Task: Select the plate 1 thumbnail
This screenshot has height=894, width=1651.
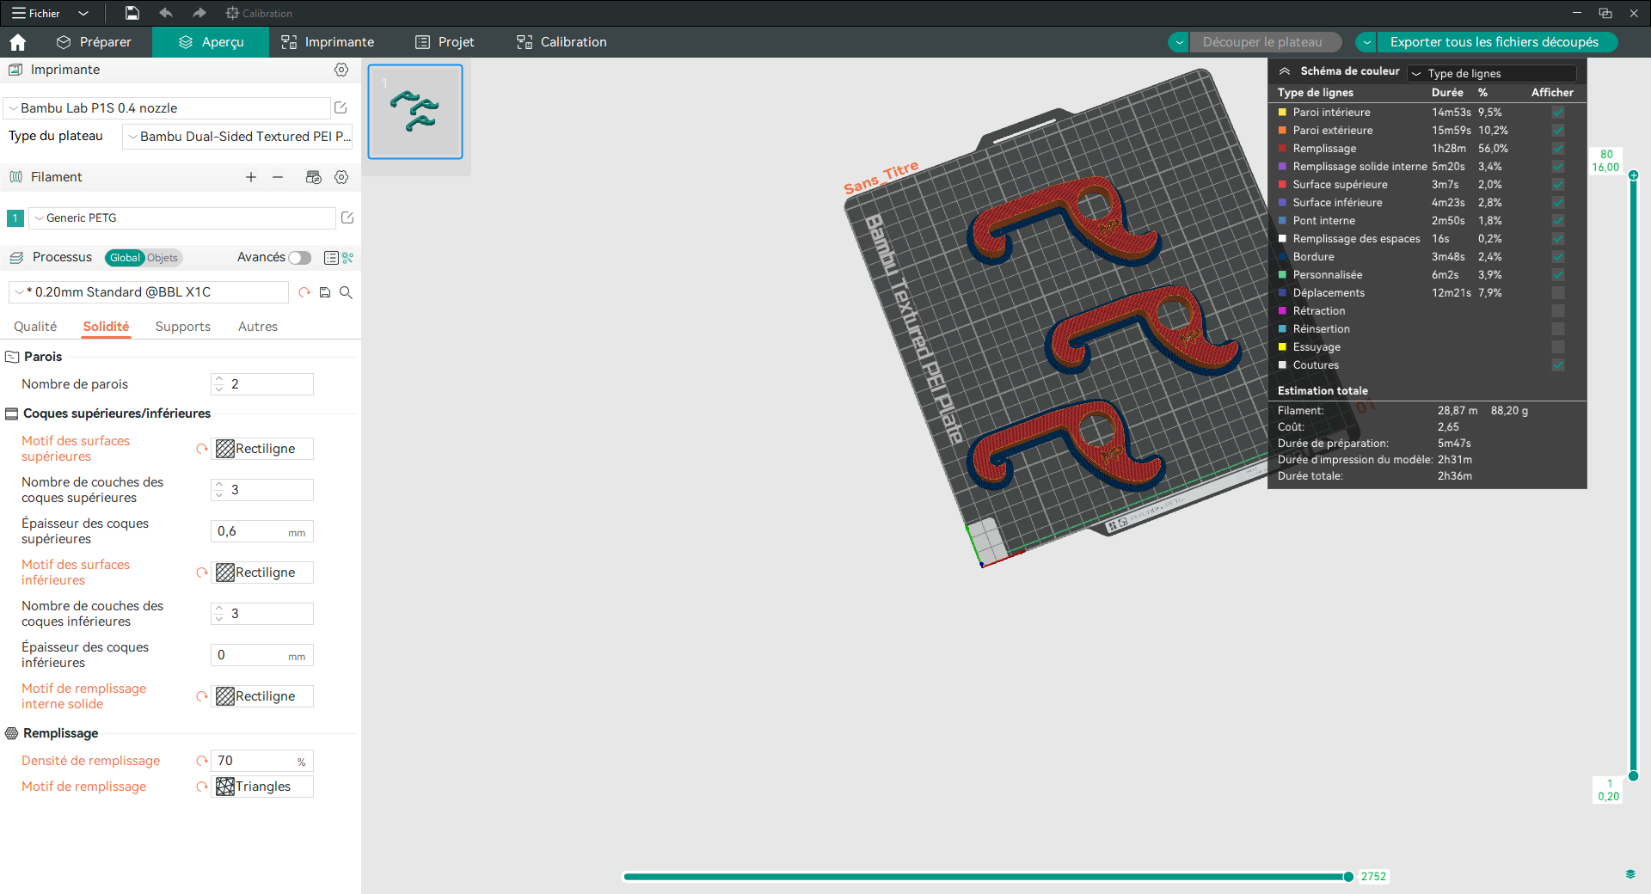Action: [415, 112]
